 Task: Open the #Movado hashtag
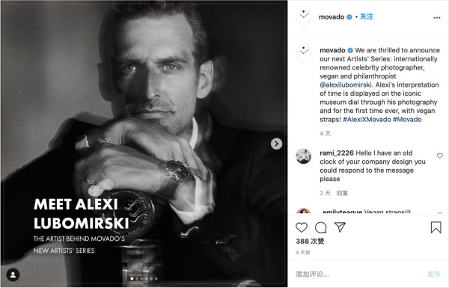(407, 120)
